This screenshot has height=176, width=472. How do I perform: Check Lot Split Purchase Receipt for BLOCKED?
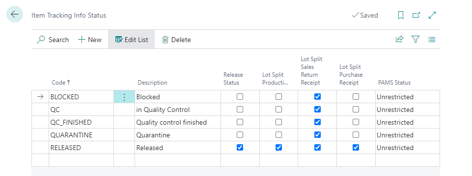(x=356, y=97)
